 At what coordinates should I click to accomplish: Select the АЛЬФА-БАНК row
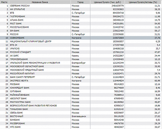tap(80, 20)
